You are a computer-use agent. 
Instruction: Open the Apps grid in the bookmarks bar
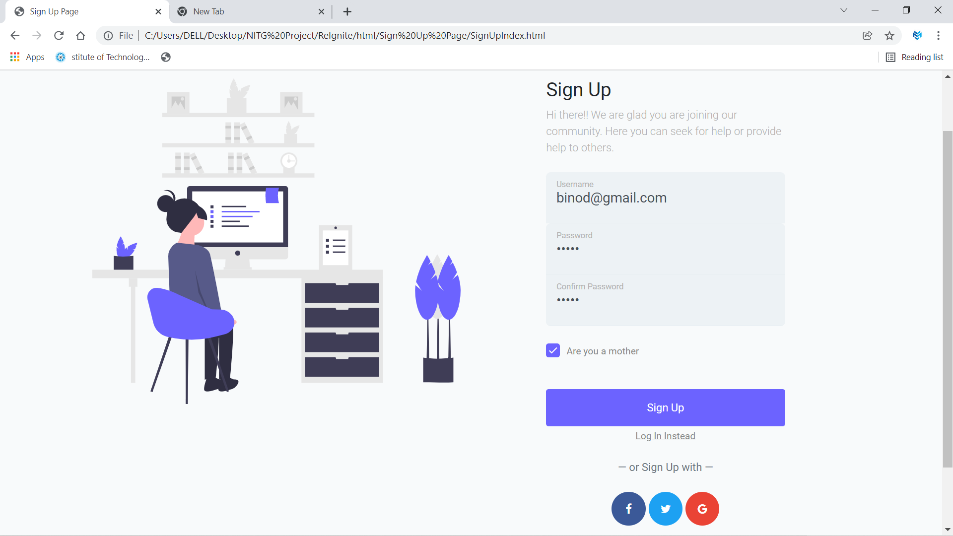[27, 57]
